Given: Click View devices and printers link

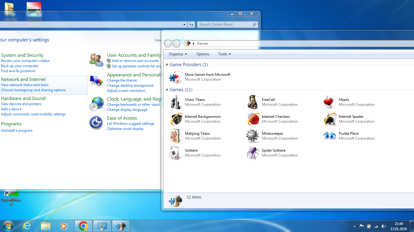Looking at the screenshot, I should (21, 104).
